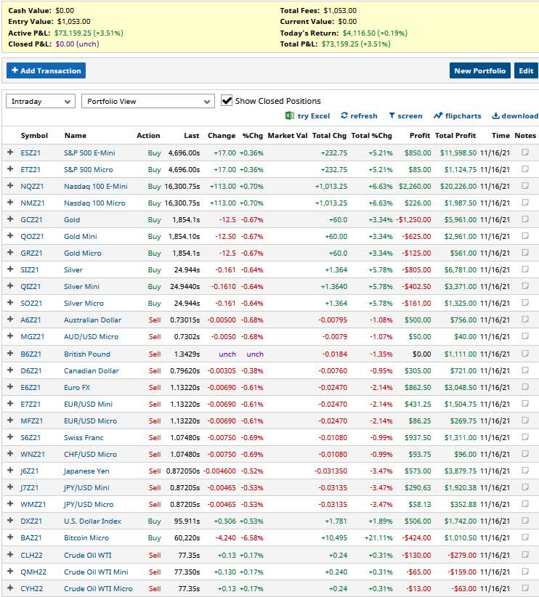
Task: Click the refresh icon
Action: pos(344,115)
